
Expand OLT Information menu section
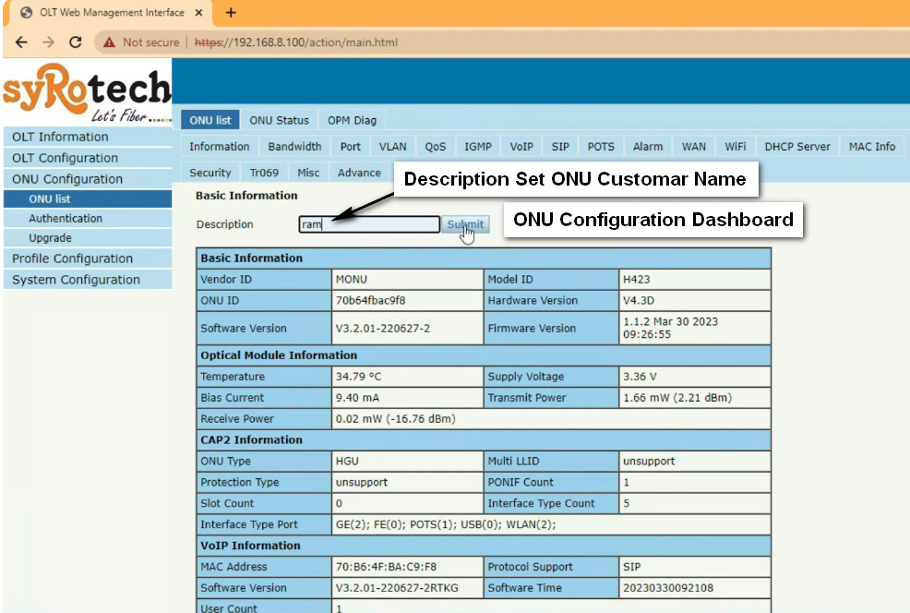[x=60, y=137]
